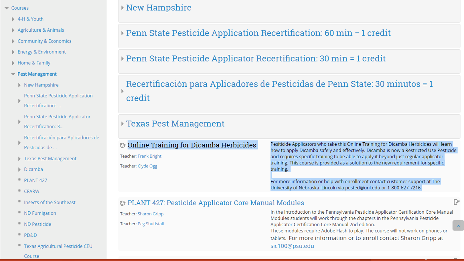Open the CFARW sidebar course
This screenshot has height=261, width=464.
31,191
